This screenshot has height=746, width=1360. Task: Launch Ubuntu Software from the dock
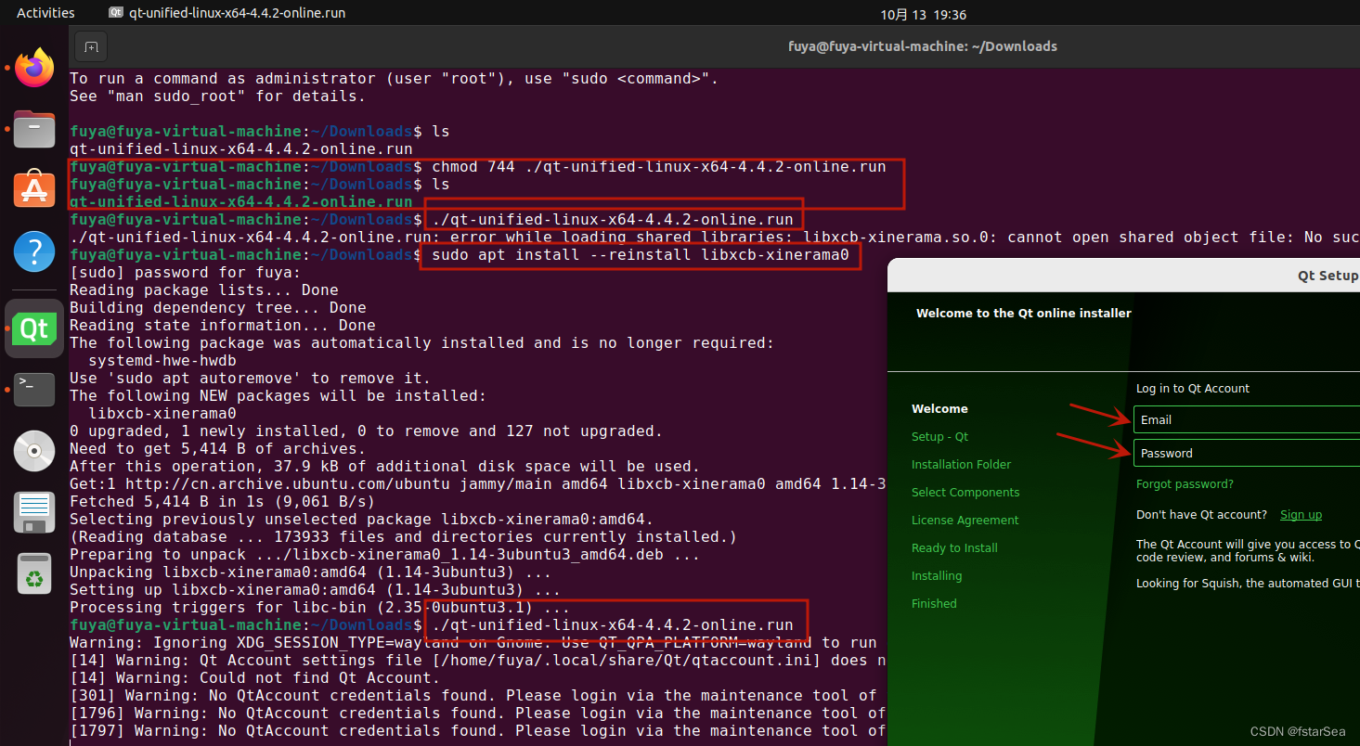pyautogui.click(x=34, y=189)
